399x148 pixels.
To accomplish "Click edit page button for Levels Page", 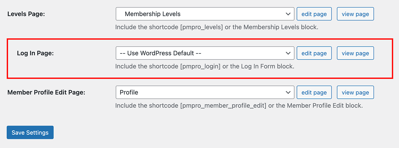I will point(314,14).
